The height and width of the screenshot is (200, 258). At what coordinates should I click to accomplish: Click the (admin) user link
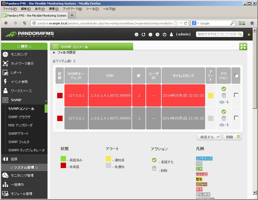pos(183,34)
